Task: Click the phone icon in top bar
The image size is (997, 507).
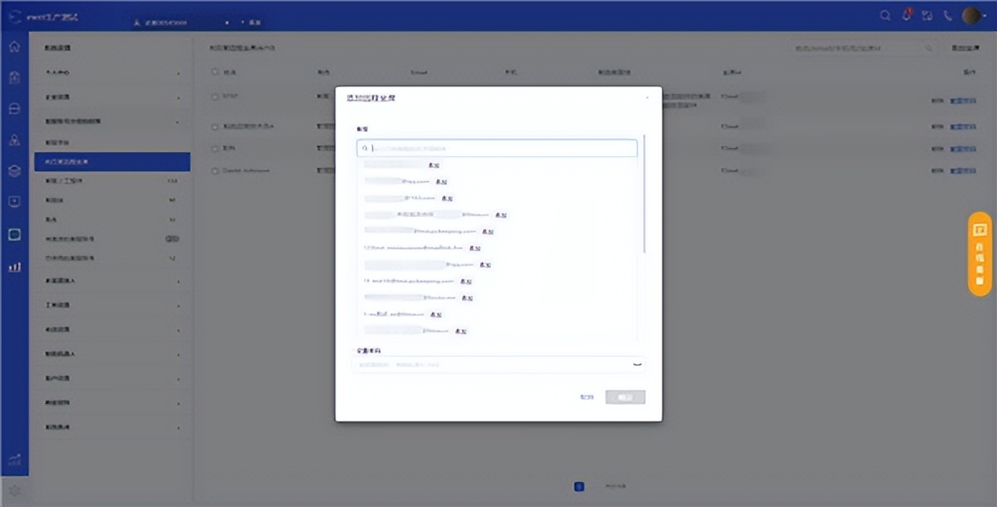Action: click(948, 15)
